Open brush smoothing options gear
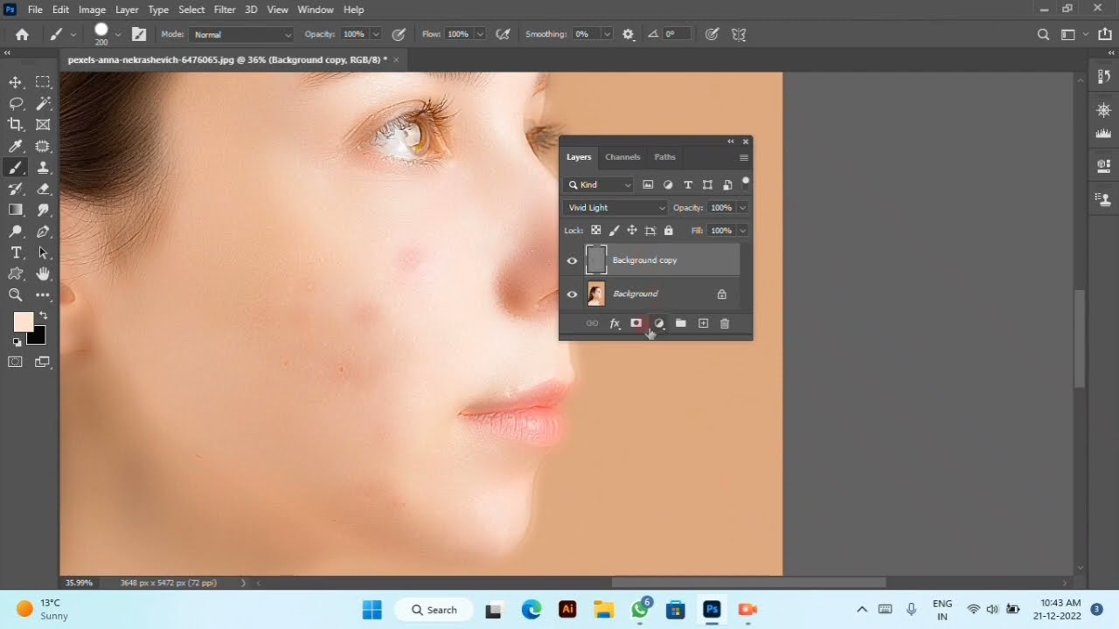Screen dimensions: 1119x629 pos(628,34)
